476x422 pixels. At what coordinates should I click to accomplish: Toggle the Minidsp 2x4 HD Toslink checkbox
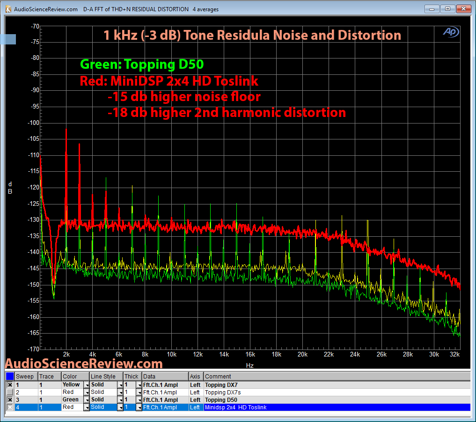(x=10, y=407)
